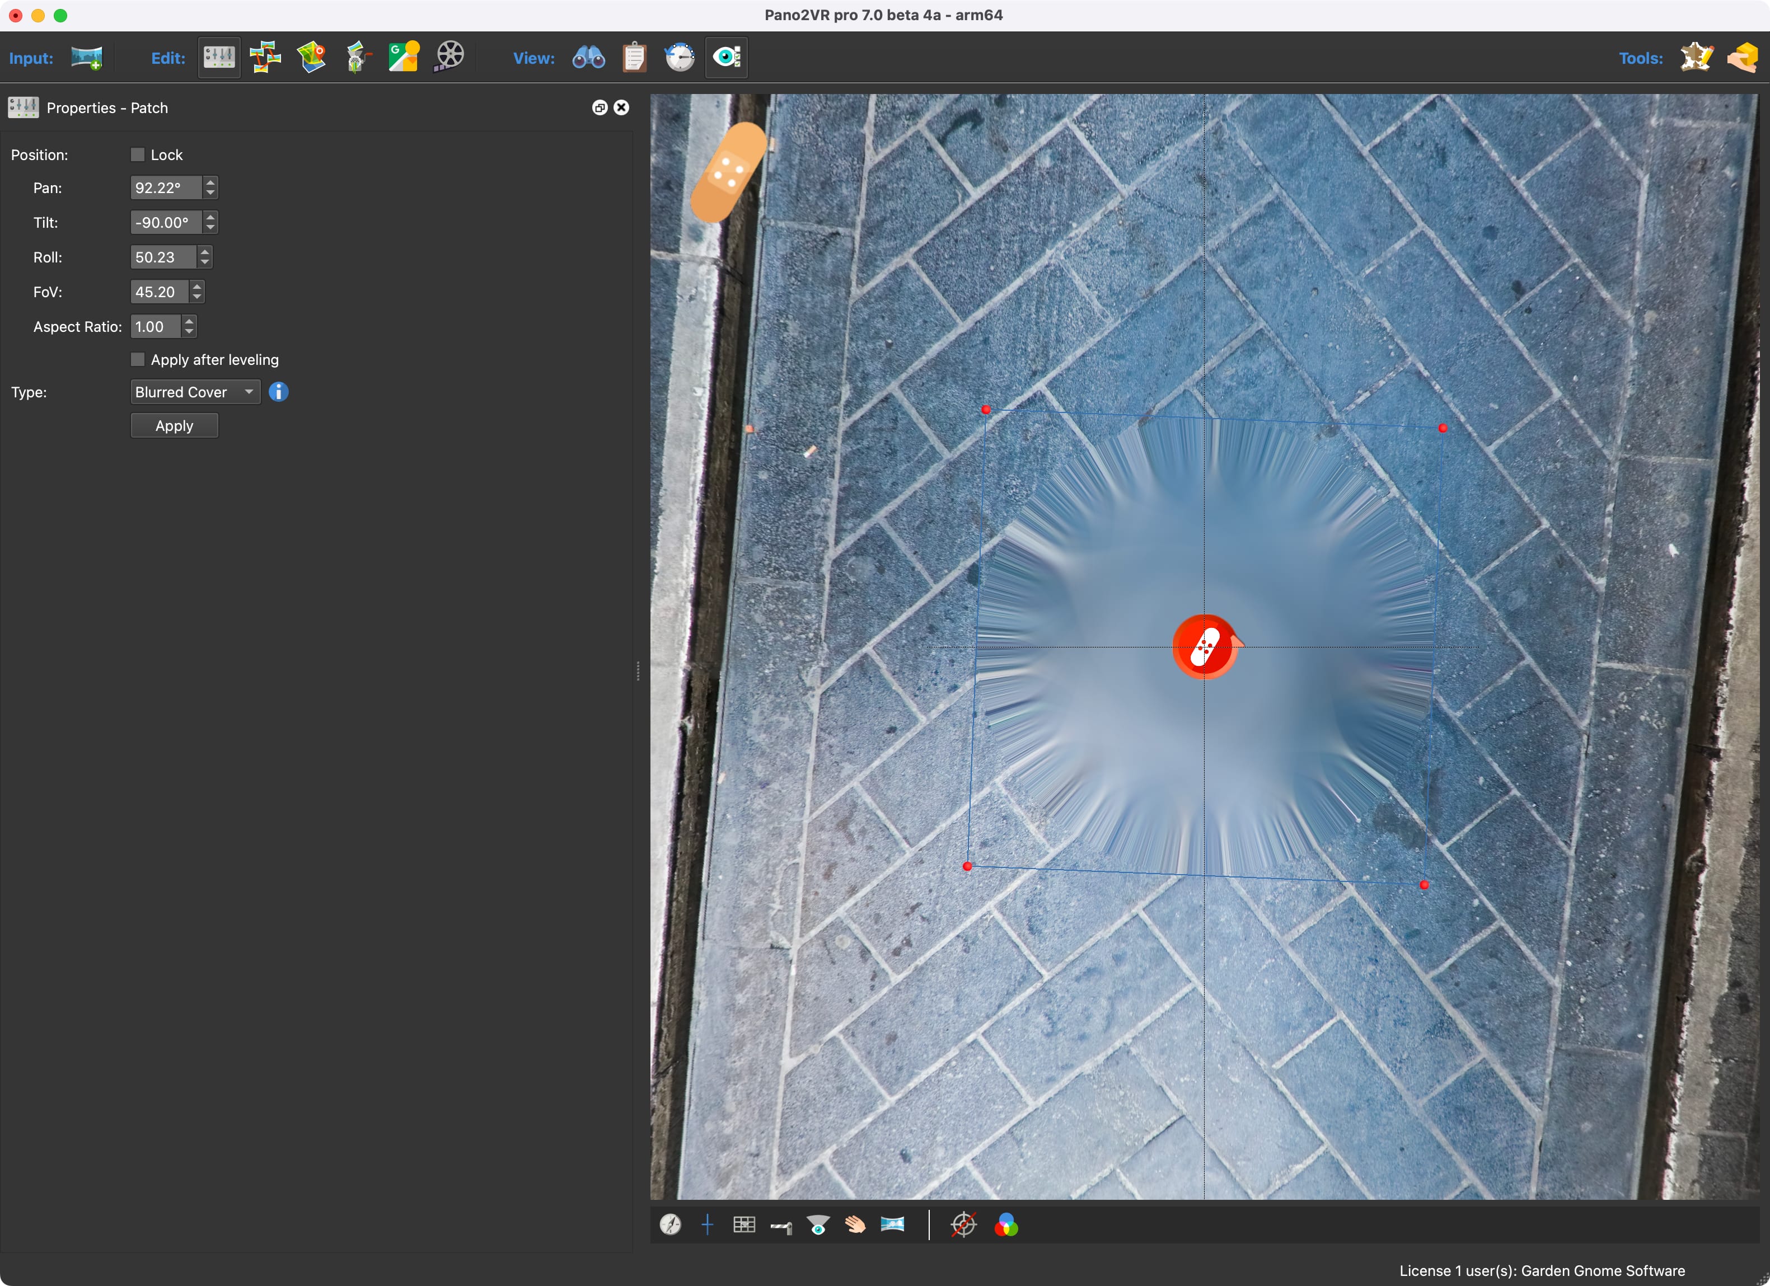Open the Tour Browser binoculars
Image resolution: width=1770 pixels, height=1286 pixels.
click(x=588, y=58)
